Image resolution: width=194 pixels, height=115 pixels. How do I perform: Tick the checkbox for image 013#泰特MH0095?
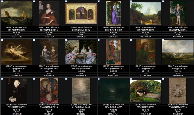pyautogui.click(x=2, y=78)
